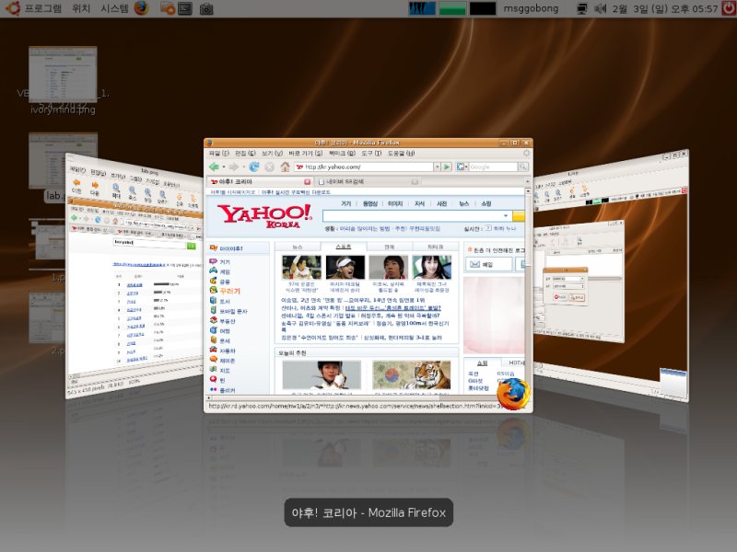Click the address bar showing kr.yahoo.com
The image size is (737, 552).
pos(364,167)
